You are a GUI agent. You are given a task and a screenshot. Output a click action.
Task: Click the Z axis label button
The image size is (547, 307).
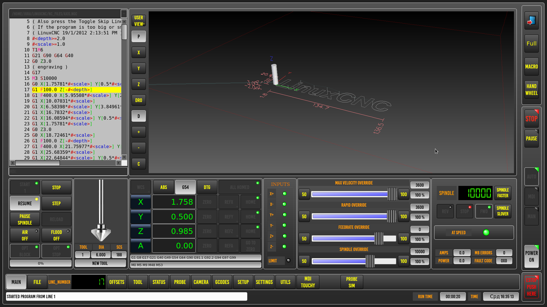coord(141,231)
